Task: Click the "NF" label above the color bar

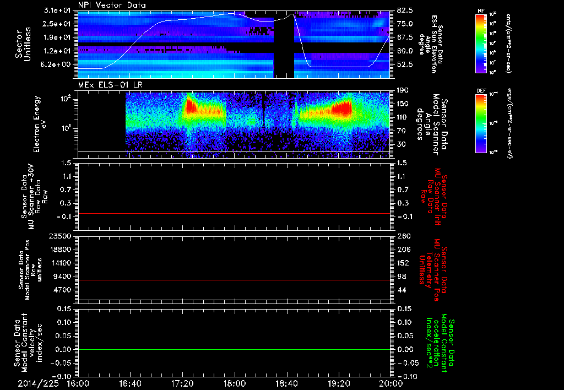Action: [x=481, y=11]
